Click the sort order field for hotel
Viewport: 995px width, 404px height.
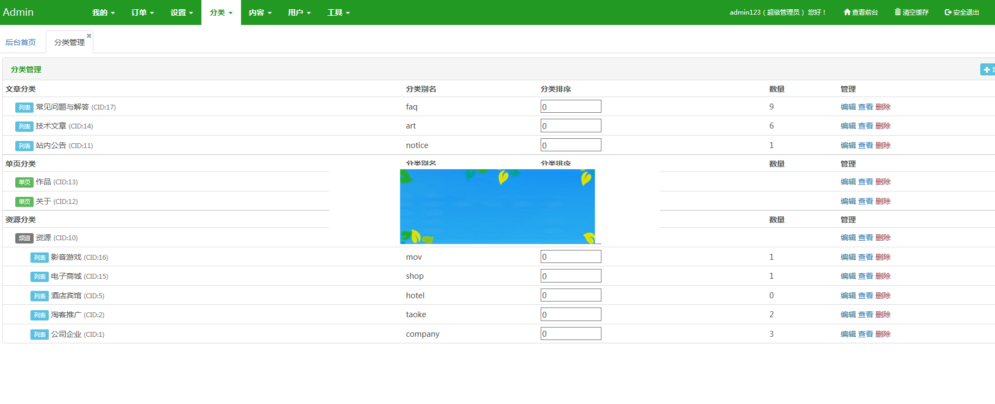pyautogui.click(x=571, y=296)
